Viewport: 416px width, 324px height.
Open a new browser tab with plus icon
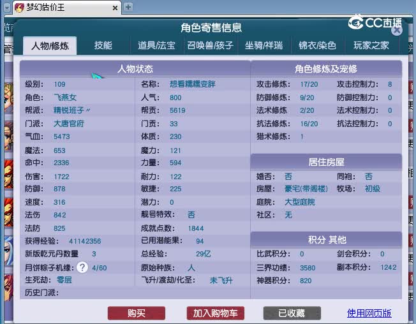click(128, 7)
